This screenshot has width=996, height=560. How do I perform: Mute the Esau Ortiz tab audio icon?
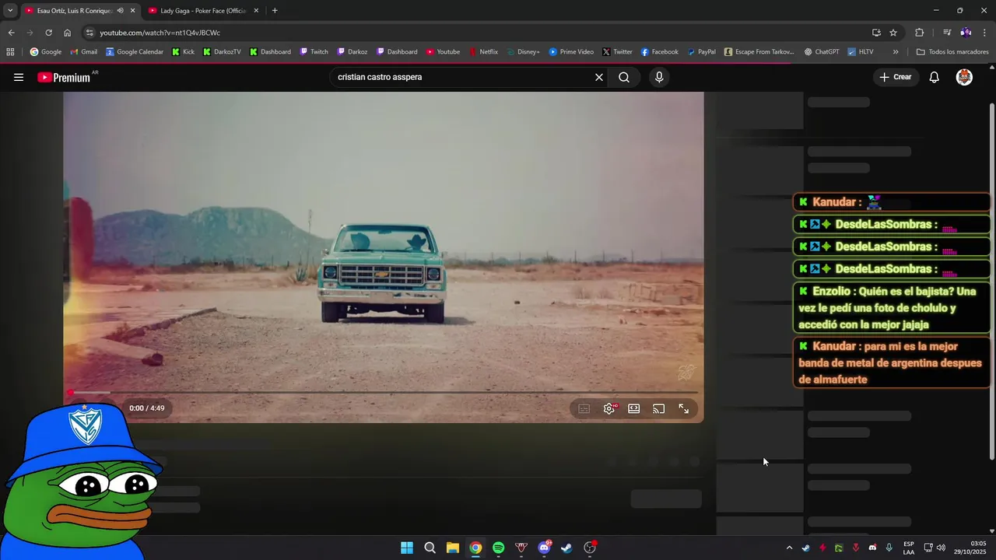[x=120, y=11]
